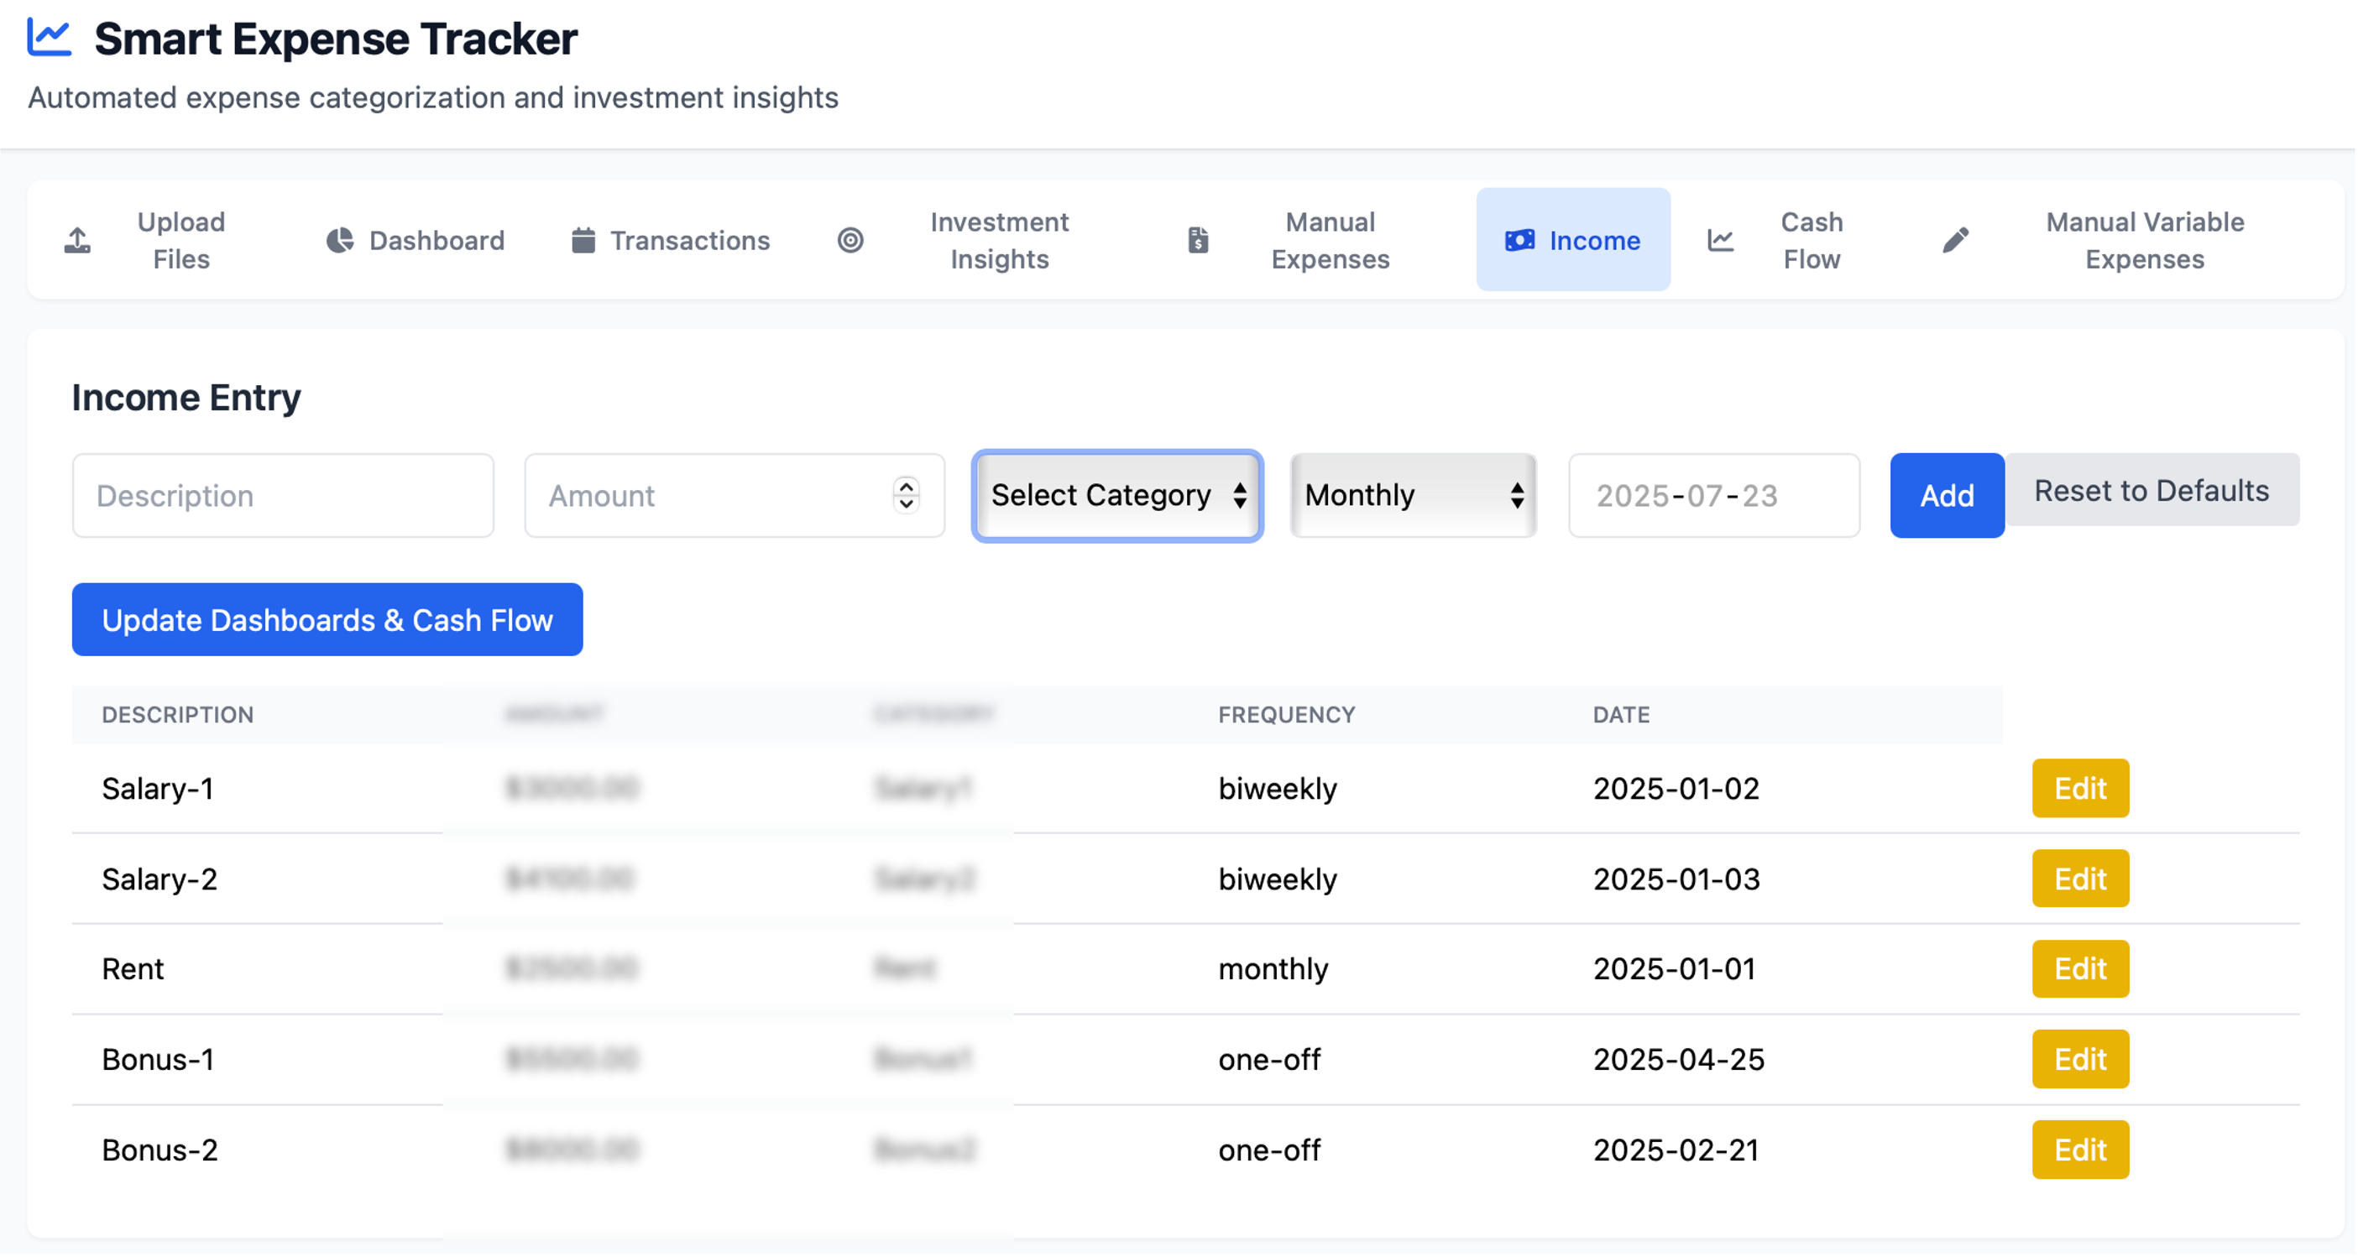The image size is (2358, 1257).
Task: Click the line chart logo icon
Action: coord(49,38)
